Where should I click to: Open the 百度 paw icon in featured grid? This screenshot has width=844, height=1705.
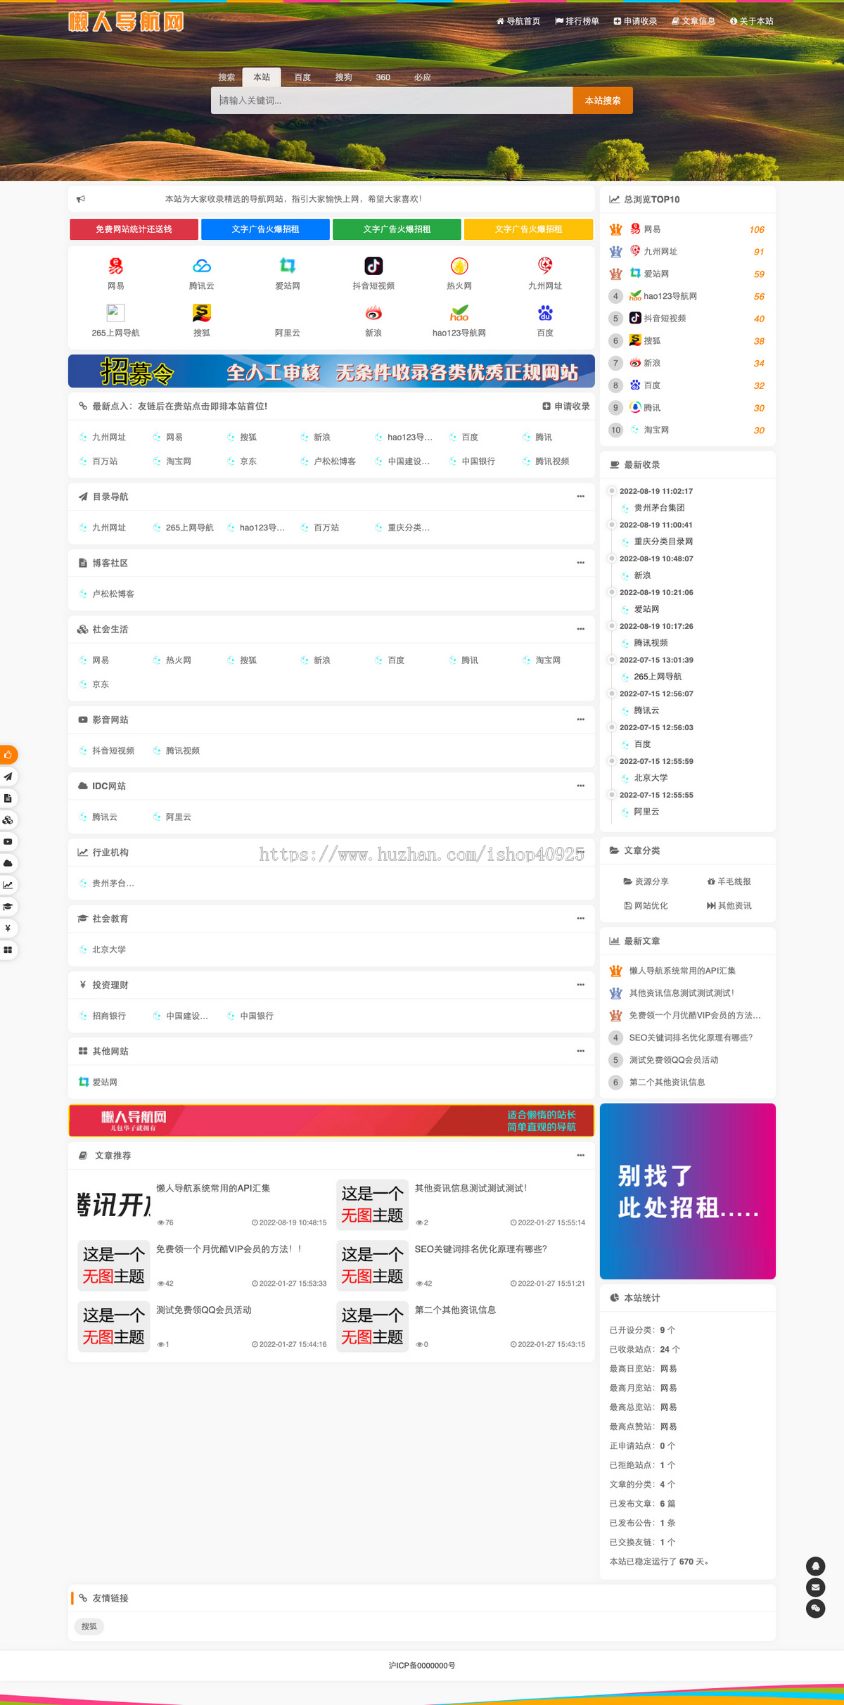point(545,313)
